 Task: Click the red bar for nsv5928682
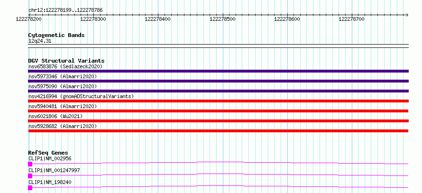(x=218, y=131)
